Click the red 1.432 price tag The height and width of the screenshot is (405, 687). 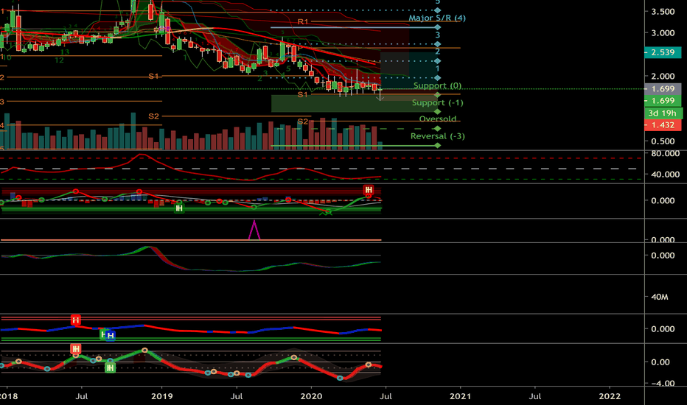[663, 124]
